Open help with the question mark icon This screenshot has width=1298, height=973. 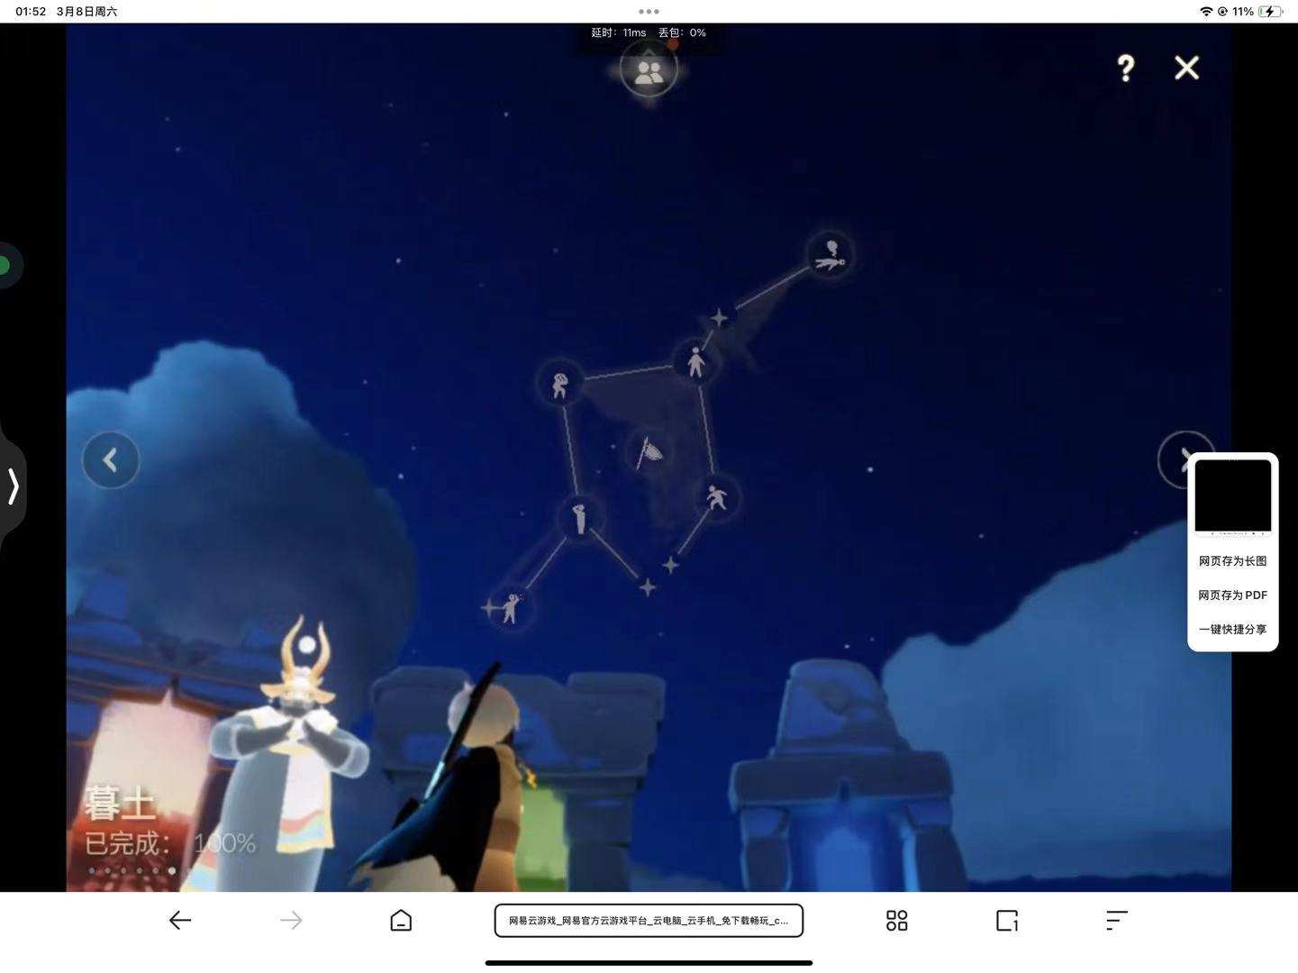pyautogui.click(x=1125, y=68)
